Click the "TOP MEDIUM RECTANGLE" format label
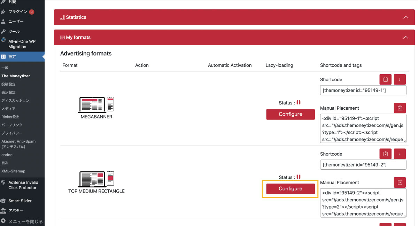Viewport: 418px width, 226px height. pyautogui.click(x=96, y=191)
